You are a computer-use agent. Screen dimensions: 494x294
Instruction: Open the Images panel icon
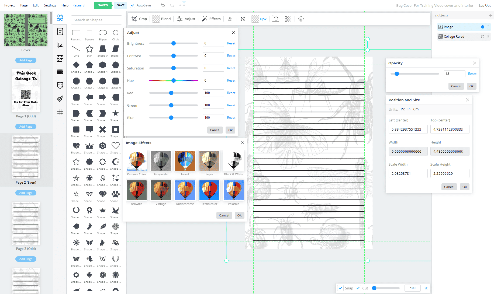pos(60,45)
